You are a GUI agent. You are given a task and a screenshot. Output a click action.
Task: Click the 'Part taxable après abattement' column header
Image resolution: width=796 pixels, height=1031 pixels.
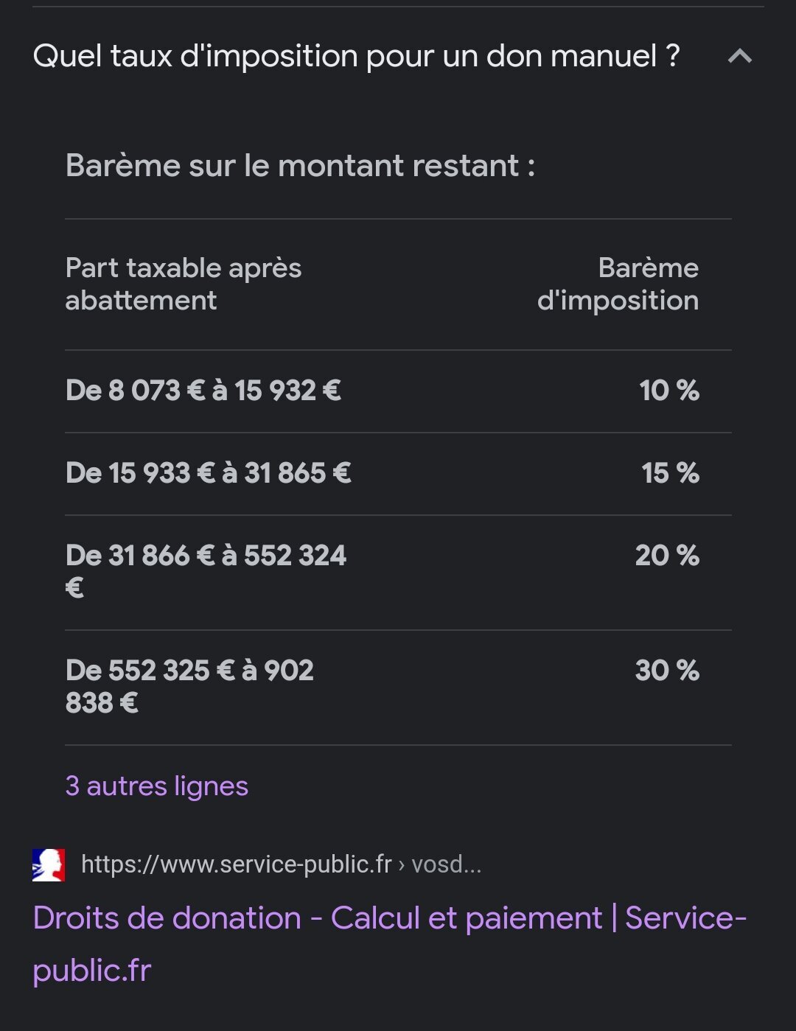coord(184,284)
